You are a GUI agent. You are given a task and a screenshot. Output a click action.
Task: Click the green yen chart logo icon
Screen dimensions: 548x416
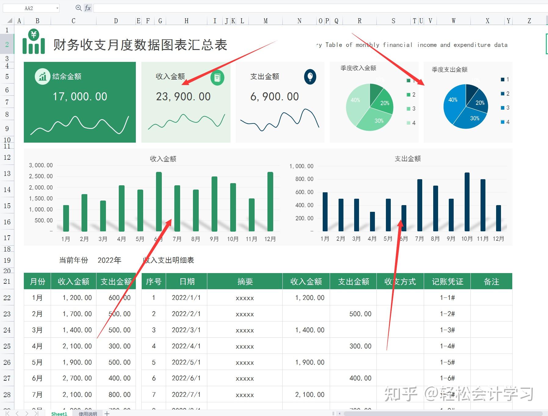pyautogui.click(x=34, y=41)
